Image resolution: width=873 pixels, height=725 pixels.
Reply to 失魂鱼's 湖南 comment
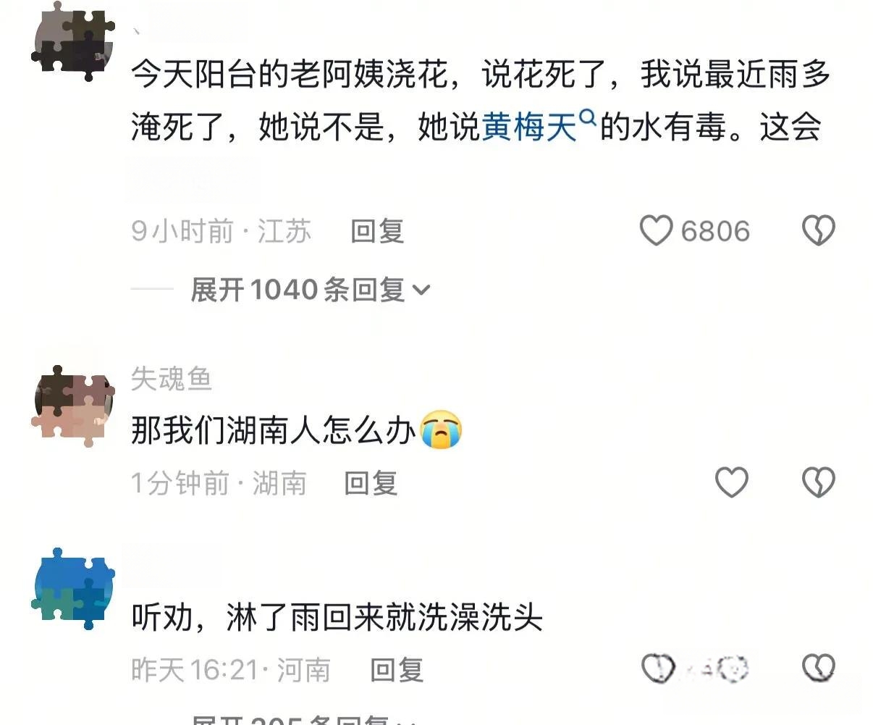point(371,483)
